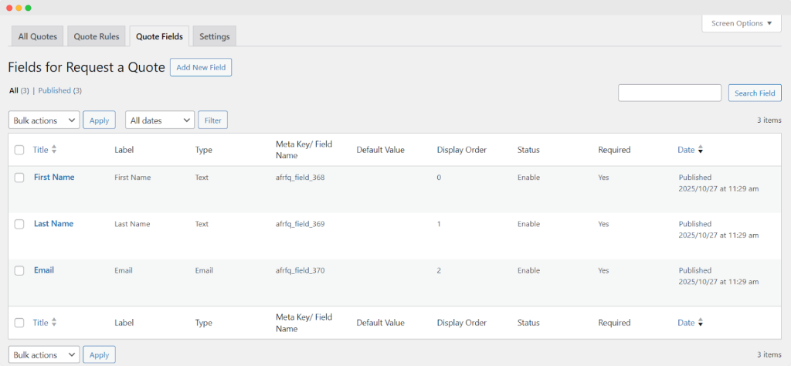Click the Add New Field button

click(x=201, y=68)
